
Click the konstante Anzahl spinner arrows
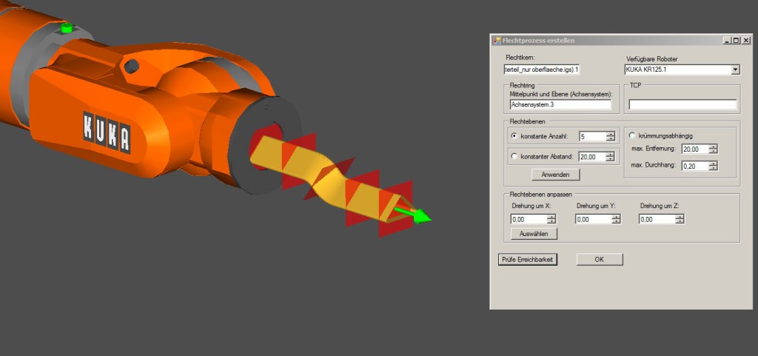610,136
